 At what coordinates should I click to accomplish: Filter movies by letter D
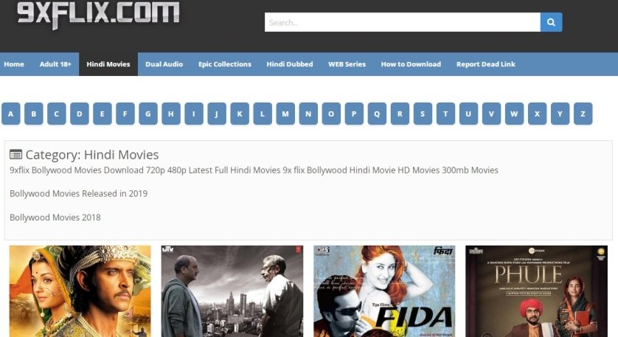(x=80, y=114)
